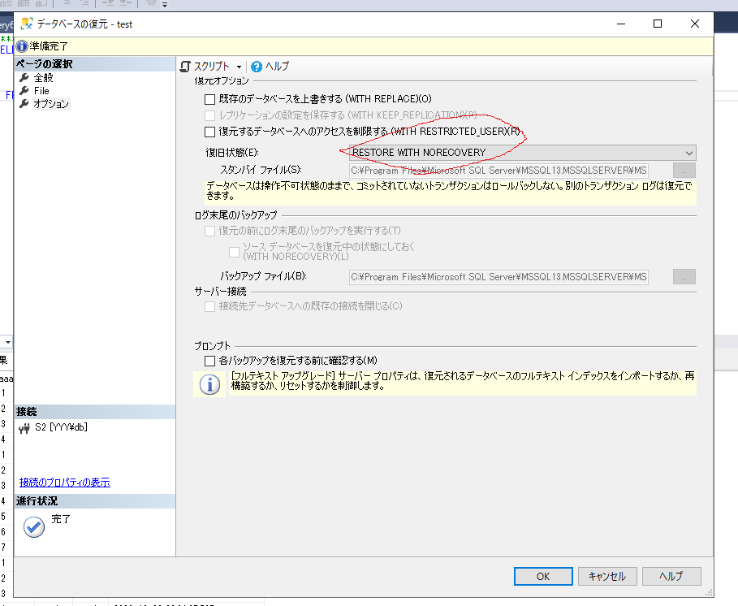Open ヘルプ from the dialog toolbar

click(270, 67)
